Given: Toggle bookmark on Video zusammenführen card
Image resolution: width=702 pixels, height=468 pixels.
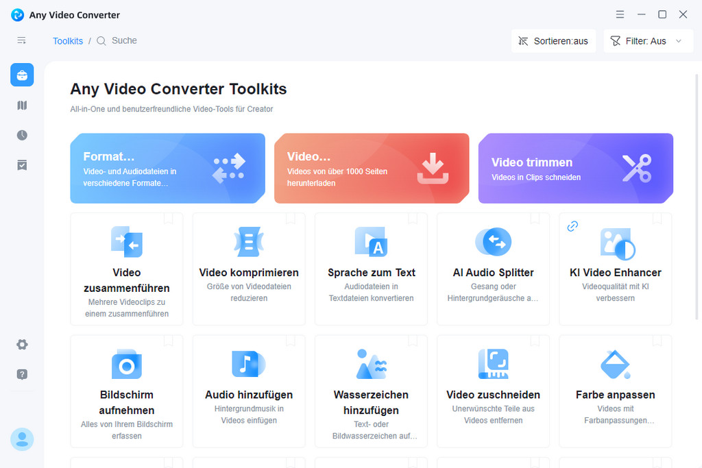Looking at the screenshot, I should [x=169, y=219].
